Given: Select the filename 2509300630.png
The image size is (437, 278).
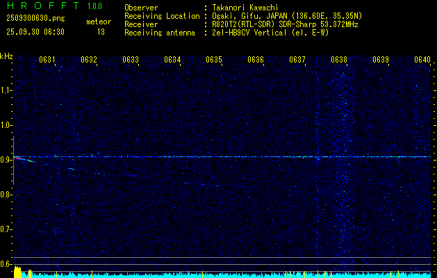Looking at the screenshot, I should click(x=35, y=19).
